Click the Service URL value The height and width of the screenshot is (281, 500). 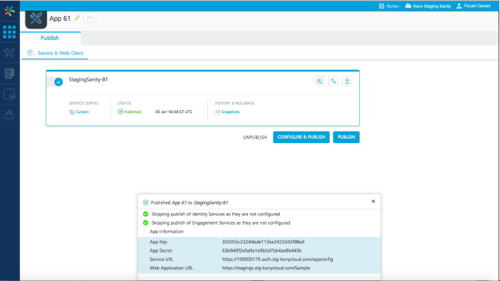[277, 259]
